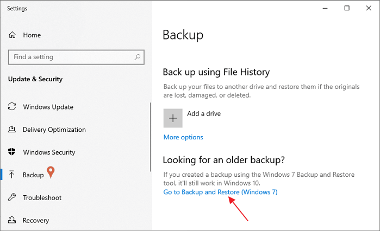Open the Recovery settings page
Screen dimensions: 380x231
36,221
